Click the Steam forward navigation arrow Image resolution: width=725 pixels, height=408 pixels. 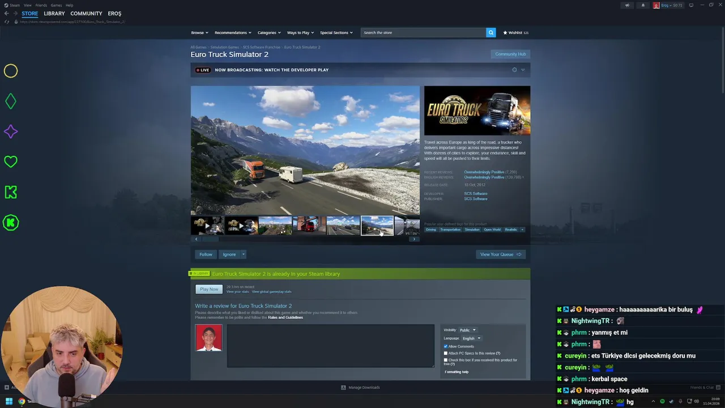point(15,13)
